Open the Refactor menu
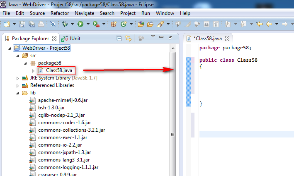The height and width of the screenshot is (176, 294). [x=60, y=13]
